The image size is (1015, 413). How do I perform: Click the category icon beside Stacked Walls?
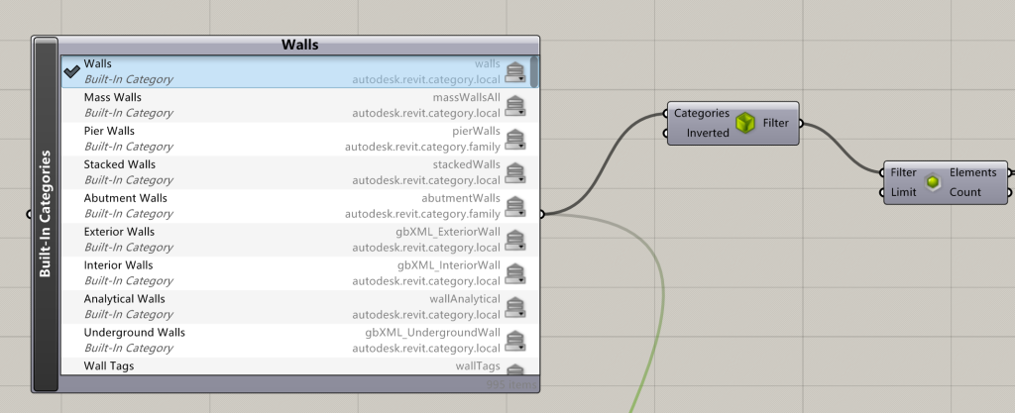pyautogui.click(x=515, y=172)
